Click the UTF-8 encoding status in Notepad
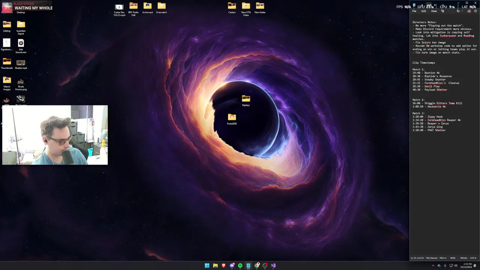This screenshot has width=480, height=270. point(473,258)
